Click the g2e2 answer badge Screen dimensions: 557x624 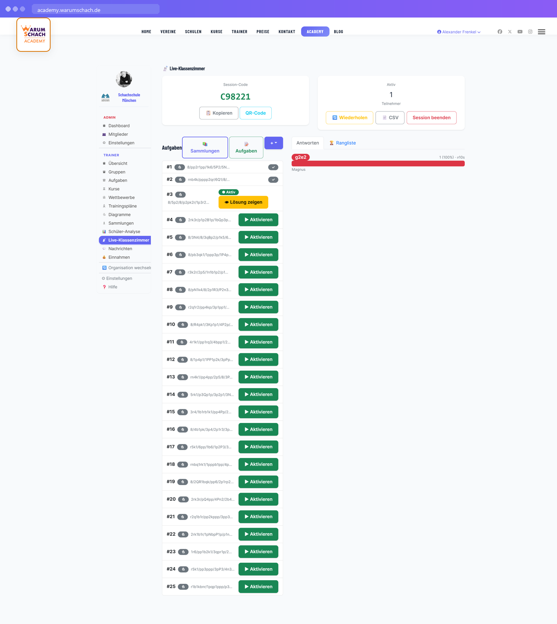[301, 157]
